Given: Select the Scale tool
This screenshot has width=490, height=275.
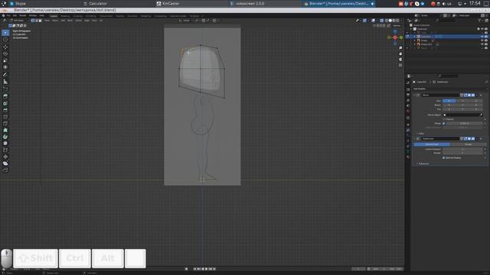Looking at the screenshot, I should click(x=5, y=60).
